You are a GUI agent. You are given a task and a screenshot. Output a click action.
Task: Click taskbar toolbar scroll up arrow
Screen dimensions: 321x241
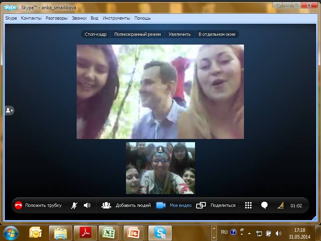214,228
